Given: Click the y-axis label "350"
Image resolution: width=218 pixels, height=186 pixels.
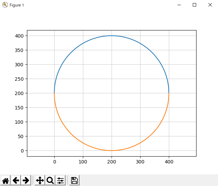Looking at the screenshot, I should [x=19, y=50].
